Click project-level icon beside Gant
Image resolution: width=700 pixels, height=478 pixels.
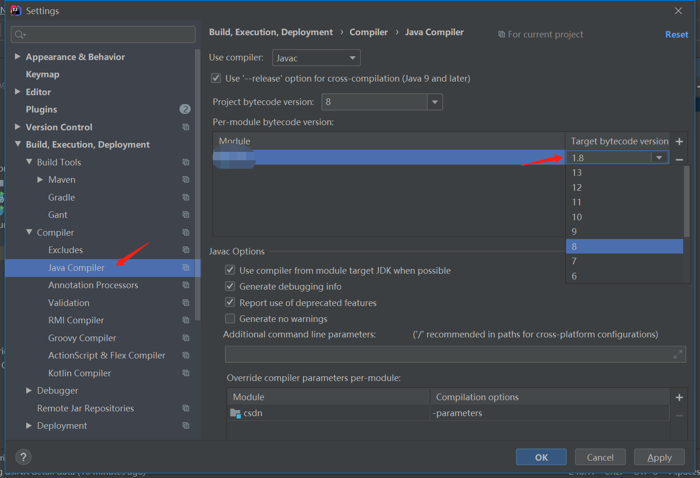point(186,215)
